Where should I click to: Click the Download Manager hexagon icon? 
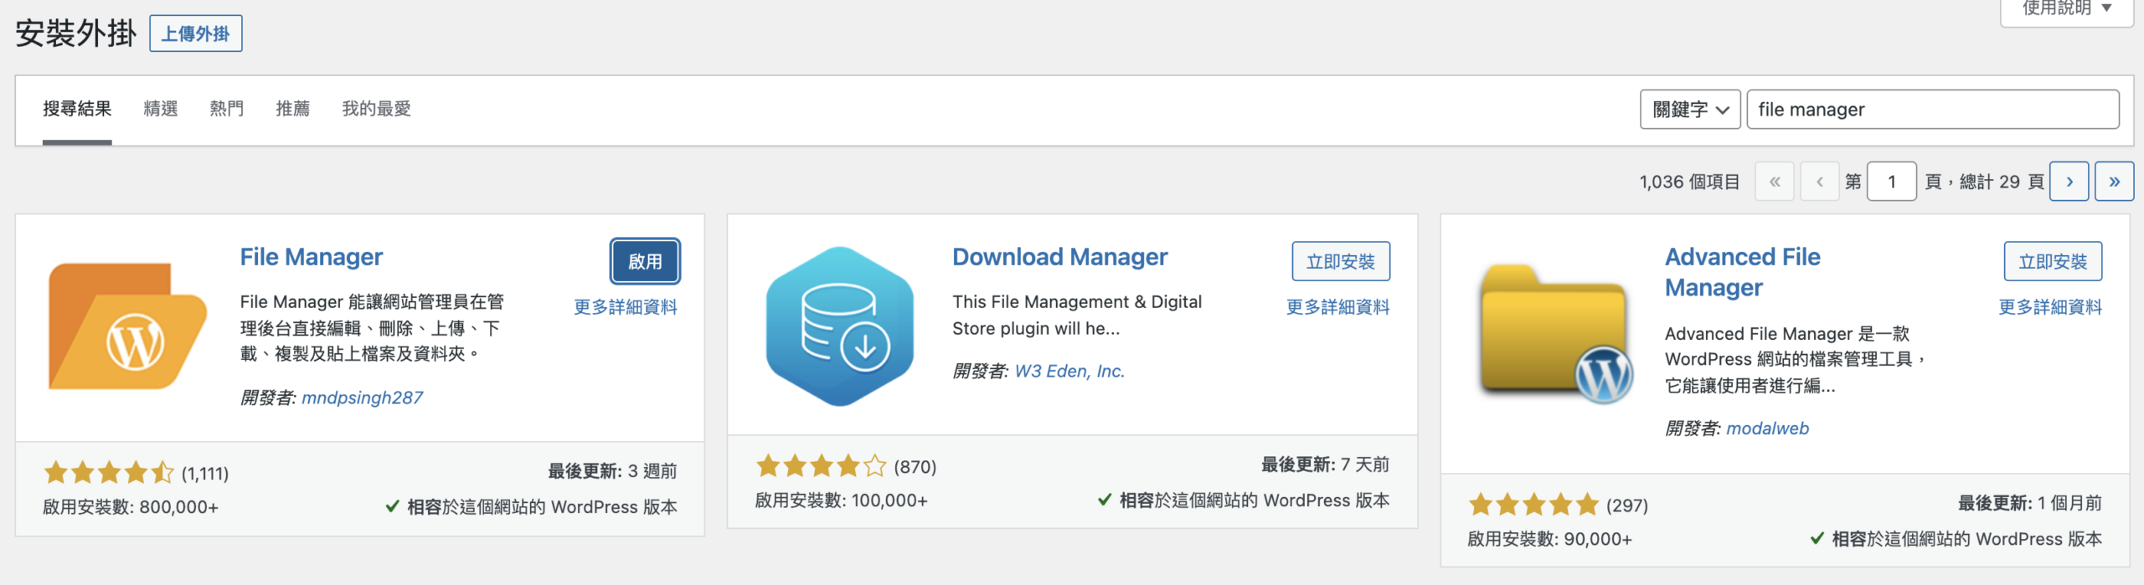click(x=840, y=326)
